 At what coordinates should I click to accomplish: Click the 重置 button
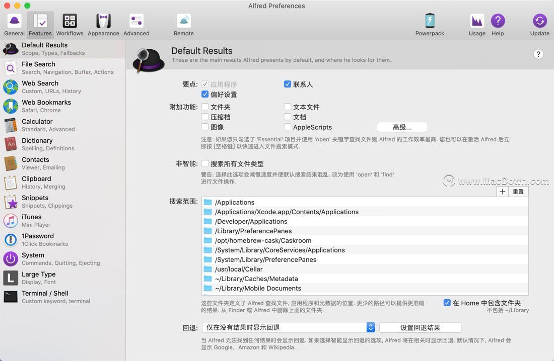(x=518, y=192)
